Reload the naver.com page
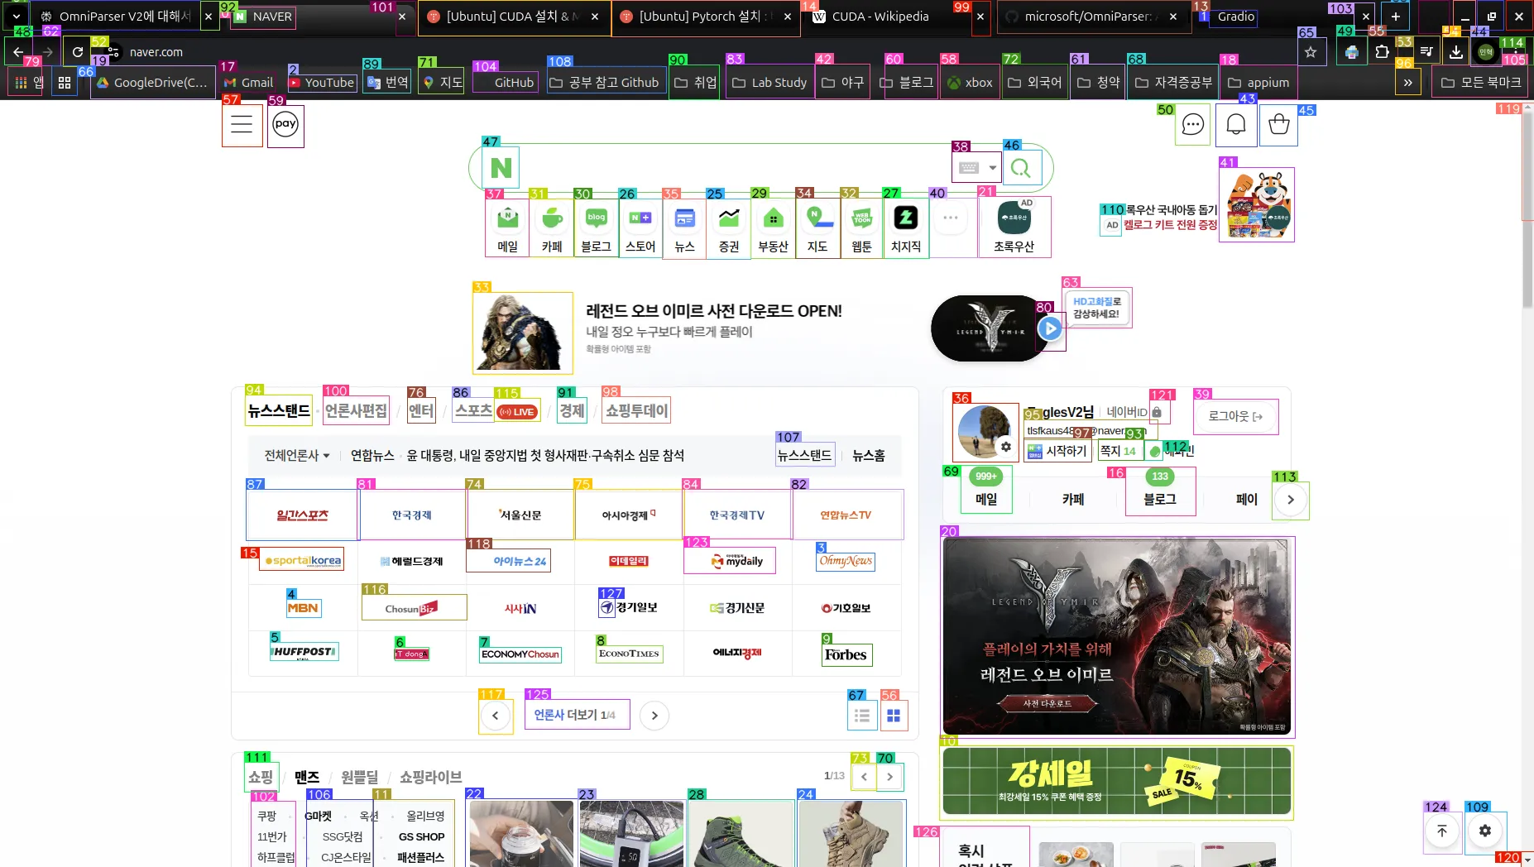The width and height of the screenshot is (1534, 867). (78, 52)
